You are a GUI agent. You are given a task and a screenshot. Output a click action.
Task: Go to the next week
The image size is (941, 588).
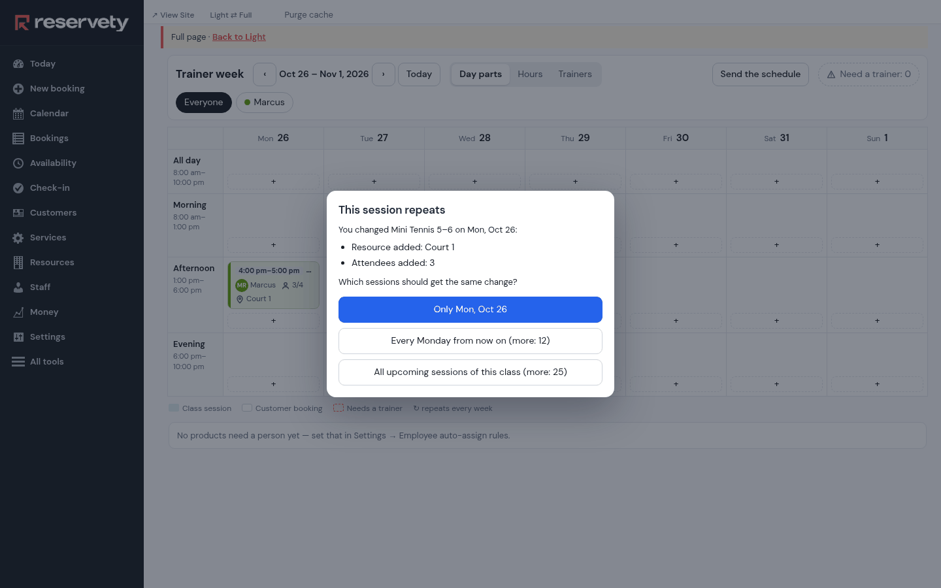pyautogui.click(x=384, y=74)
